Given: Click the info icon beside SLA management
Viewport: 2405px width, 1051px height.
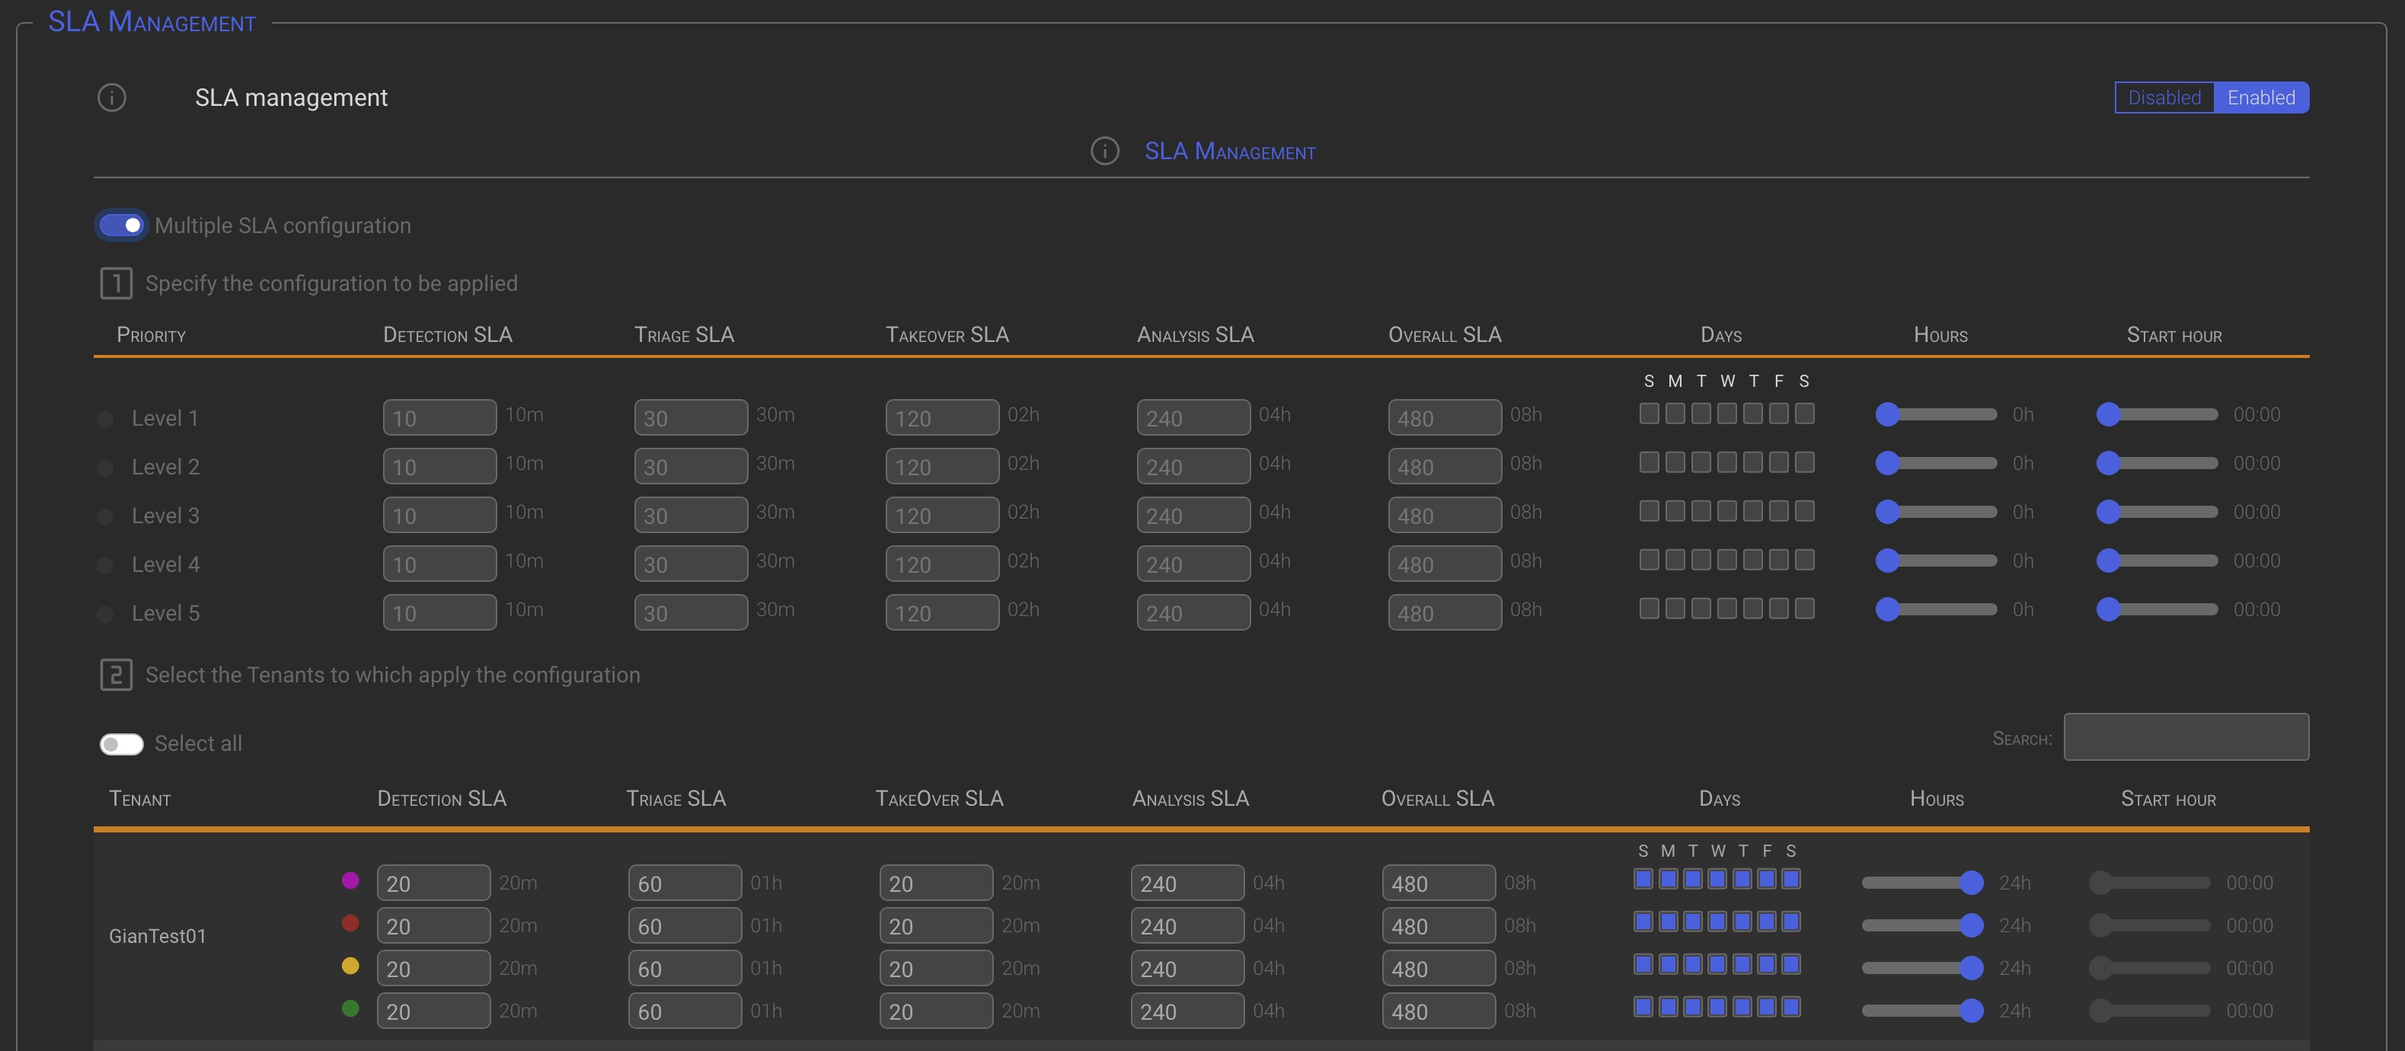Looking at the screenshot, I should tap(111, 97).
